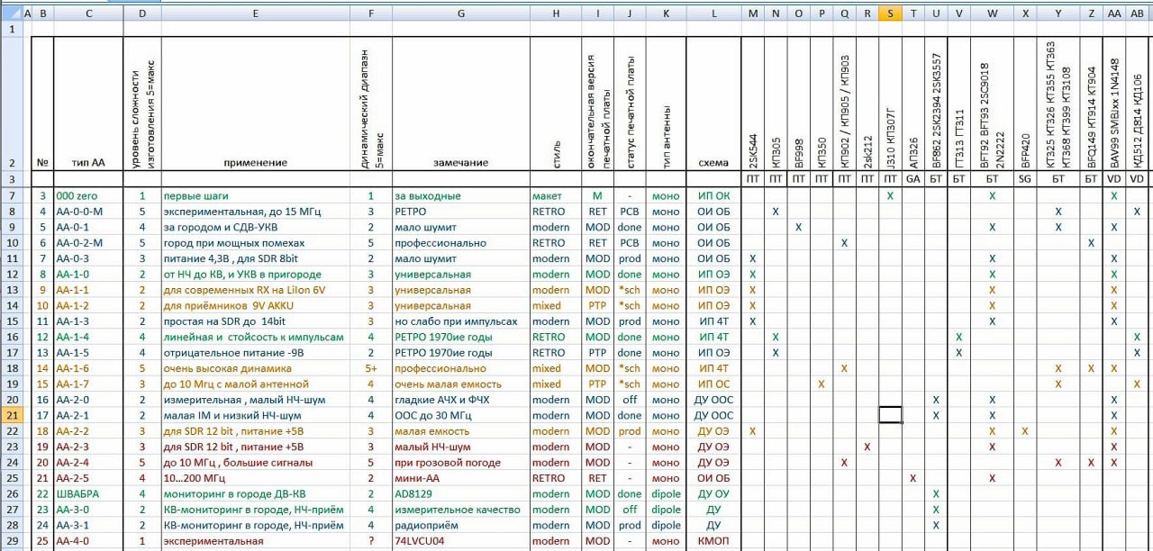1153x551 pixels.
Task: Click the '5+' dynamic range cell
Action: (369, 368)
